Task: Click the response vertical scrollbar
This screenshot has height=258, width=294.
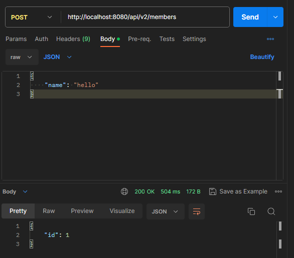Action: [280, 239]
